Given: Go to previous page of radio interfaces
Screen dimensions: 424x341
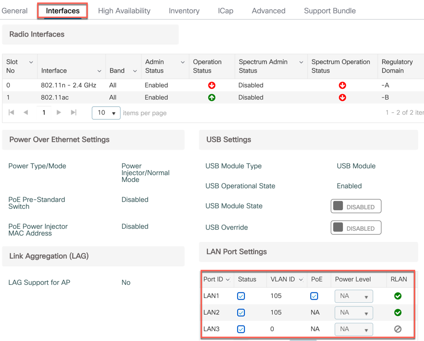Looking at the screenshot, I should pyautogui.click(x=26, y=112).
